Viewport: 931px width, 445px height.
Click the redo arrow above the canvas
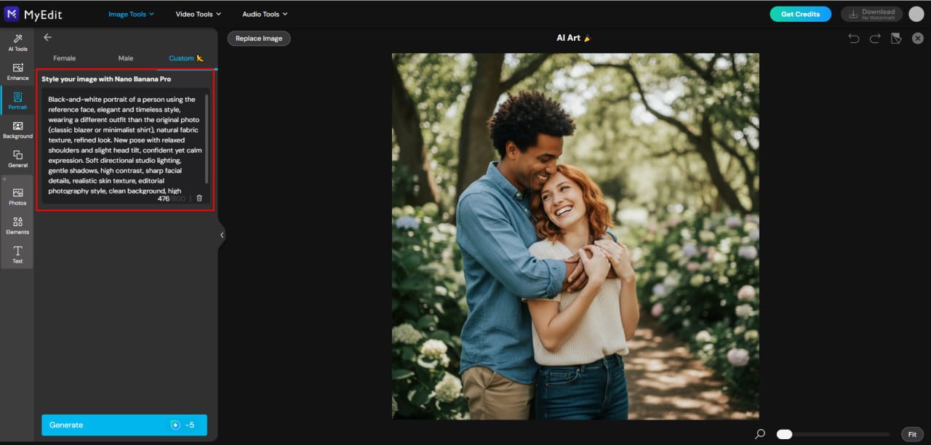(874, 38)
